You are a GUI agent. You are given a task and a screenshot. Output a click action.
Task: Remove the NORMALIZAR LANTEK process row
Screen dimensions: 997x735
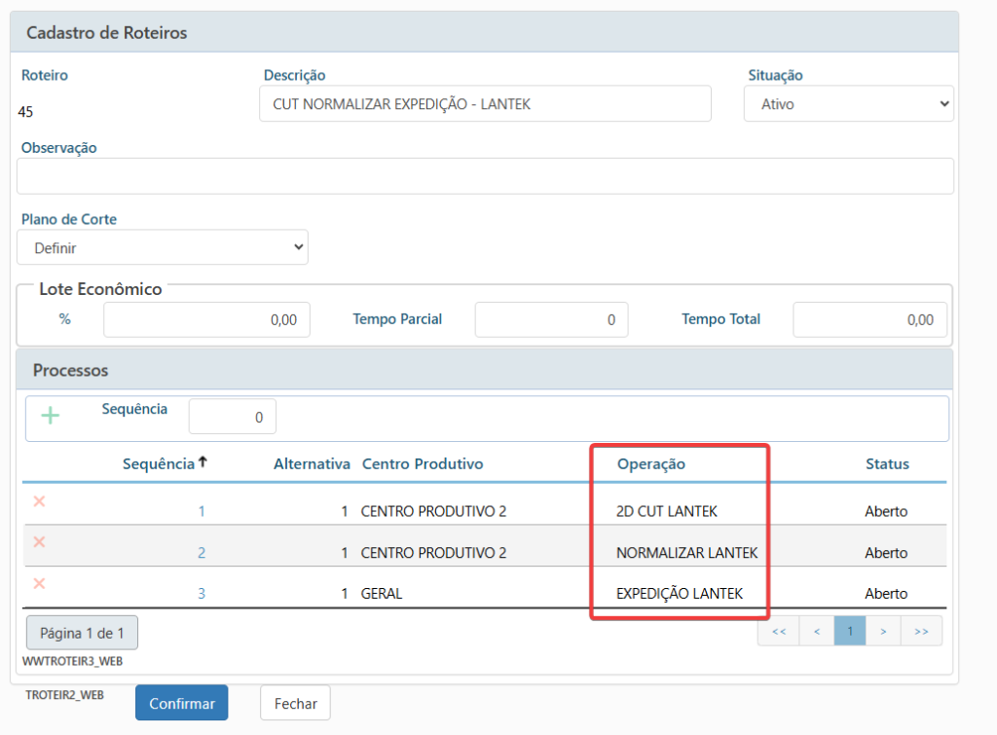tap(39, 542)
